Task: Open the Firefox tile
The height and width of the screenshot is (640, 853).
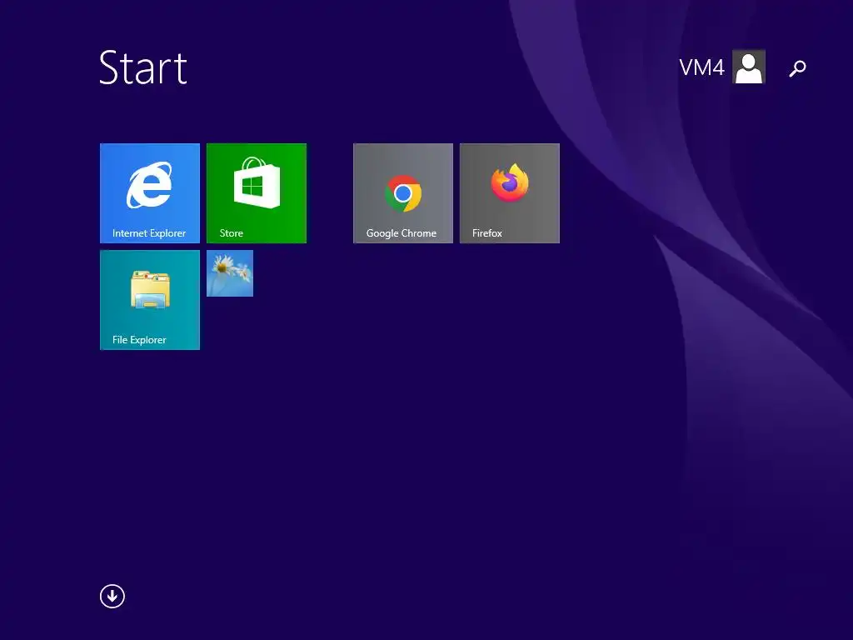Action: coord(510,193)
